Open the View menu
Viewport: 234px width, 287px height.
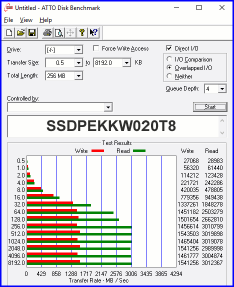[x=26, y=20]
